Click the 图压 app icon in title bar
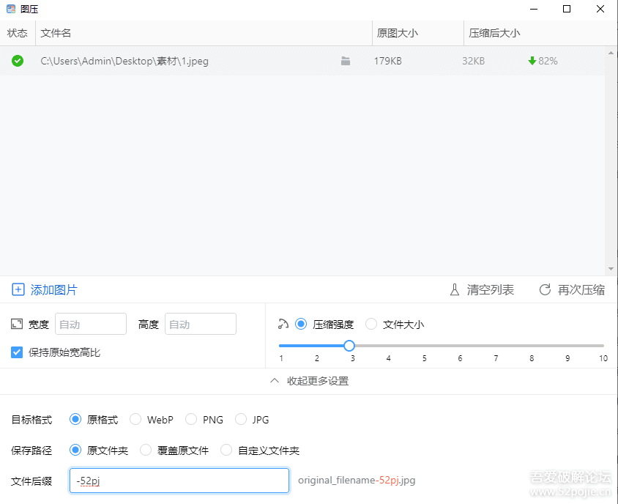This screenshot has height=504, width=618. coord(11,9)
